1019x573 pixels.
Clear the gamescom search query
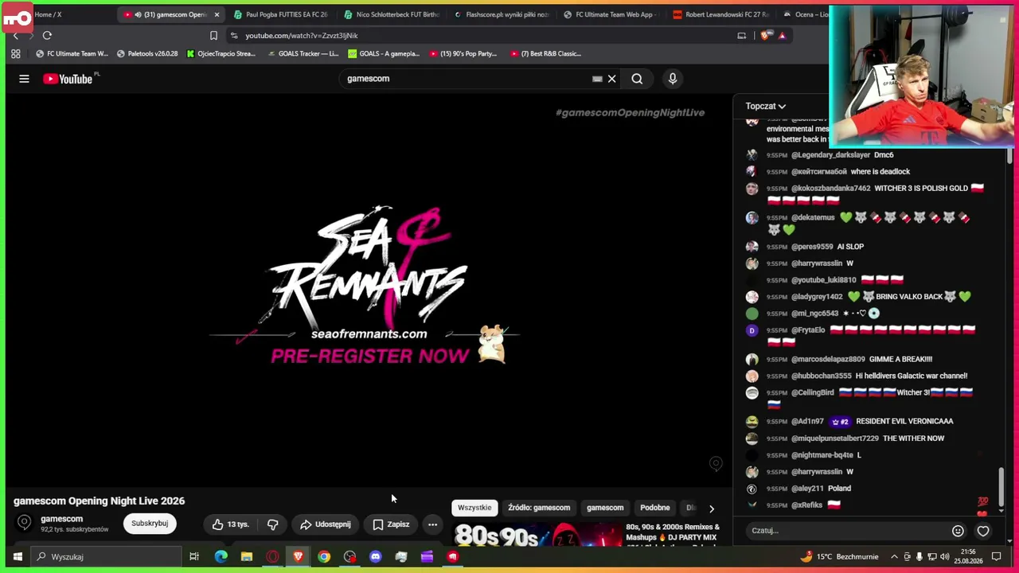611,79
